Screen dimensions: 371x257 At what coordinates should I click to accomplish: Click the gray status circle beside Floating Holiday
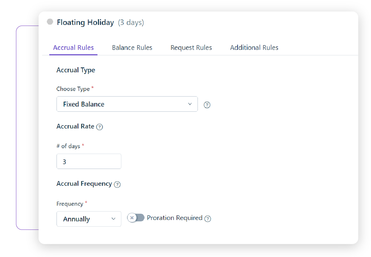50,22
